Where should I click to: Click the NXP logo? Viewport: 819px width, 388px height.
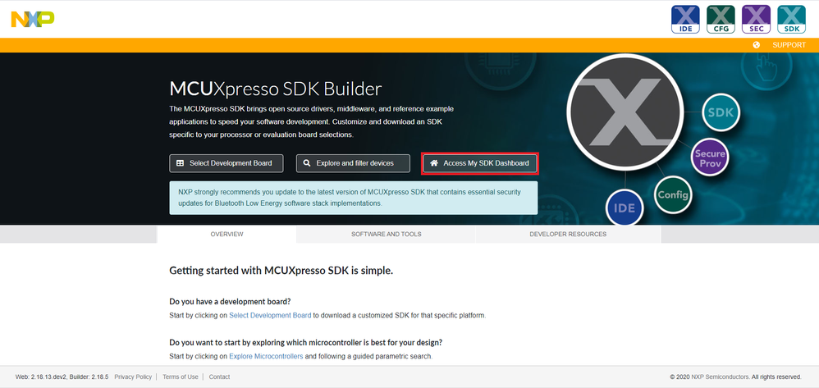click(x=32, y=20)
